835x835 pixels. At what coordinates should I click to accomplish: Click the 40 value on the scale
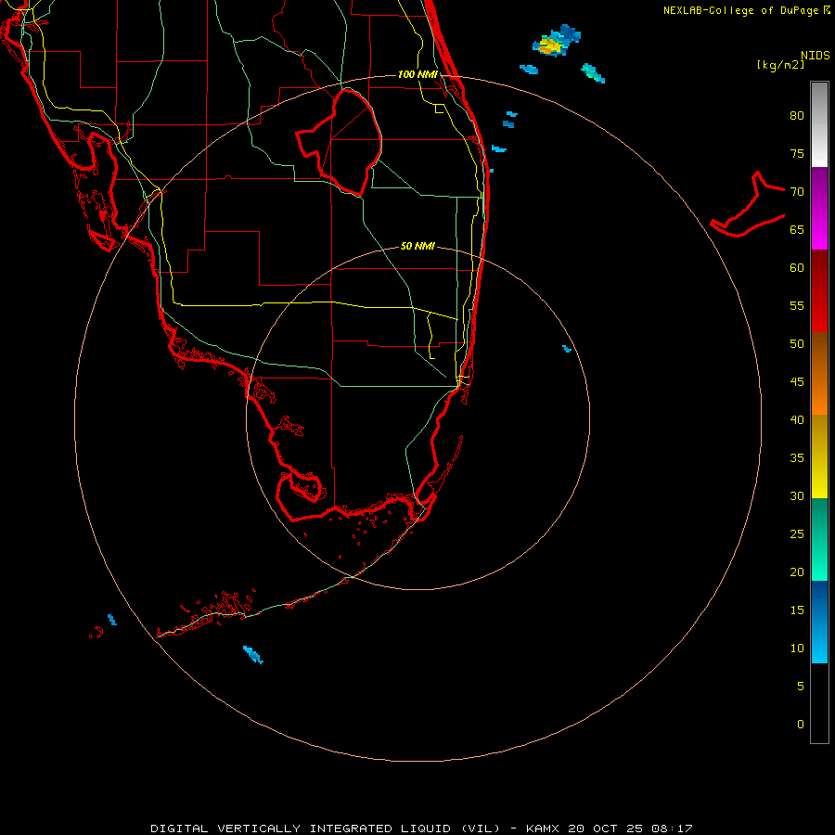coord(797,419)
